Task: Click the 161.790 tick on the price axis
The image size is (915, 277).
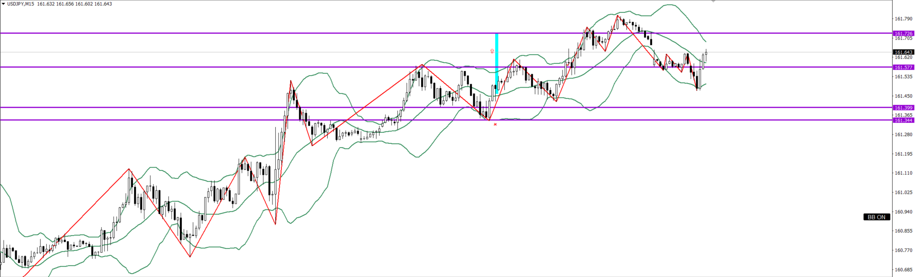Action: (903, 19)
